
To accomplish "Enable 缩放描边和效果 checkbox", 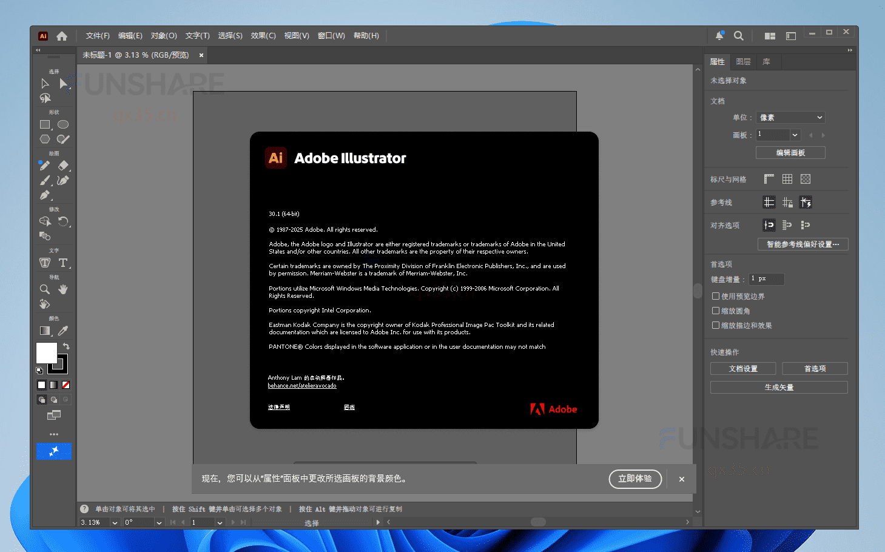I will 716,325.
